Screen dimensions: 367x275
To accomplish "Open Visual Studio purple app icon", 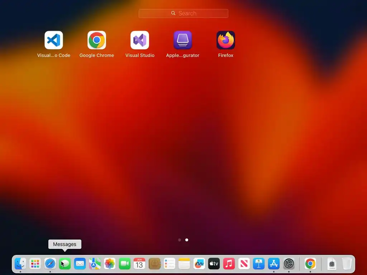I will click(x=140, y=40).
